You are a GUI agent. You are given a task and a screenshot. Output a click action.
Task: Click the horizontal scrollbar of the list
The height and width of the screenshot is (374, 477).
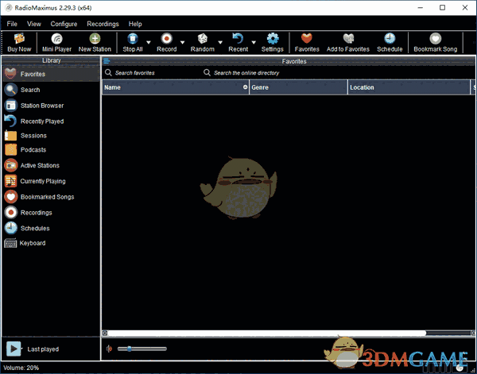(x=267, y=333)
